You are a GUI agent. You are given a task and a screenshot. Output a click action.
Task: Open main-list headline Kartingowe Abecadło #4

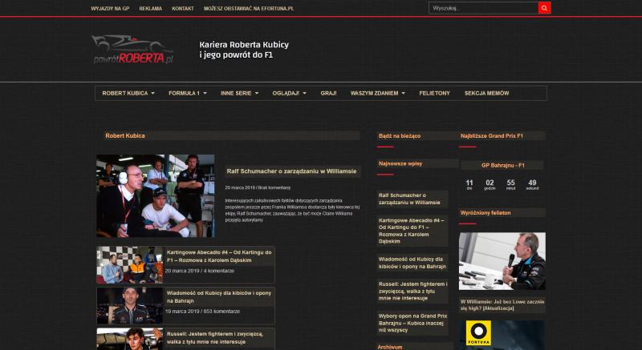(x=219, y=256)
